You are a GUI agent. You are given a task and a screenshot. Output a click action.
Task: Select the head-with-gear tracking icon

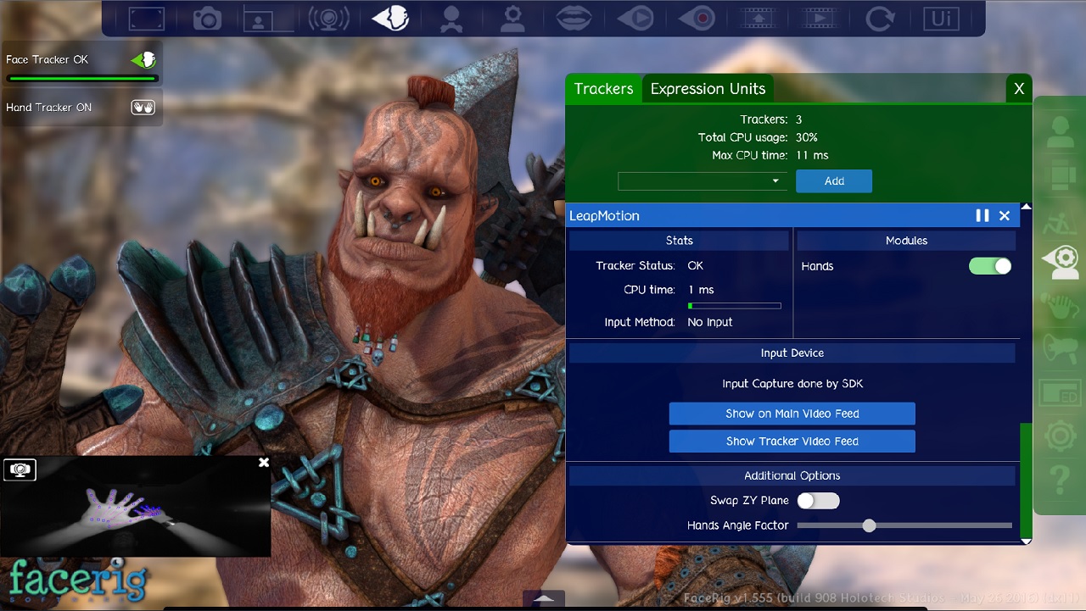1060,261
